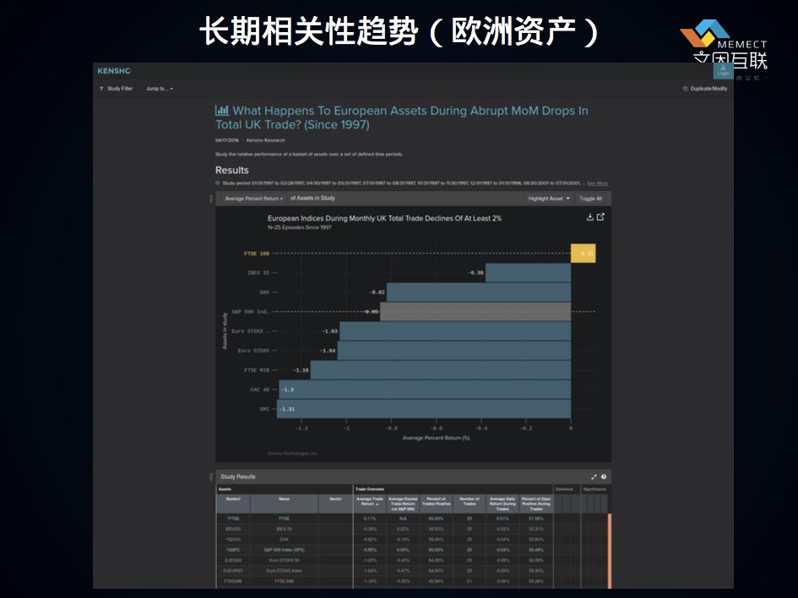
Task: Click the -0.38 value label
Action: (476, 273)
